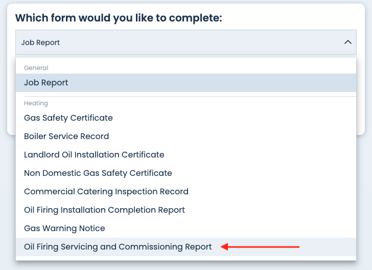Choose the Gas Safety Certificate option
This screenshot has height=270, width=372.
point(68,118)
